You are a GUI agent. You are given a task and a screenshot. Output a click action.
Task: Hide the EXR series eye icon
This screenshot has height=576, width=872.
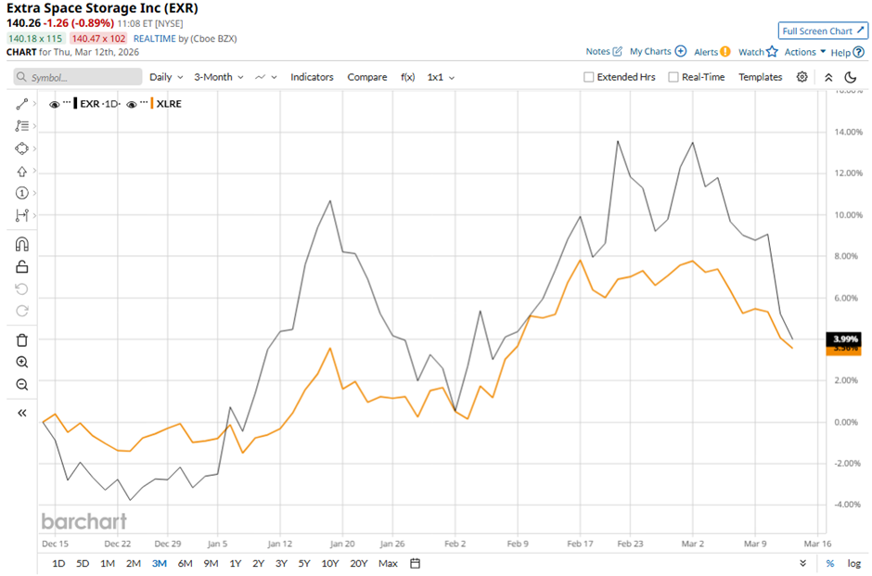55,104
